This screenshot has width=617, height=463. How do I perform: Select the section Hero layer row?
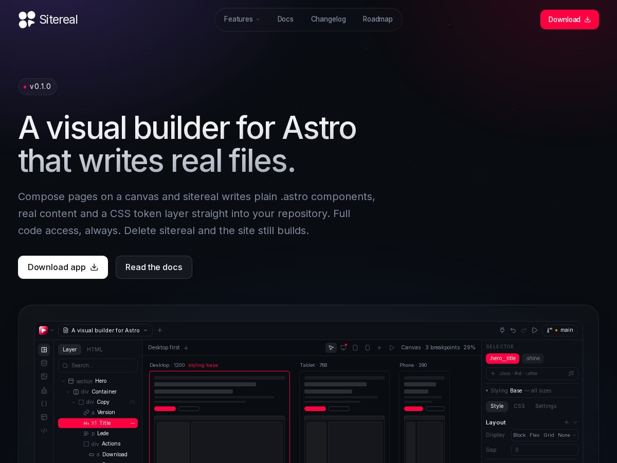pos(98,381)
